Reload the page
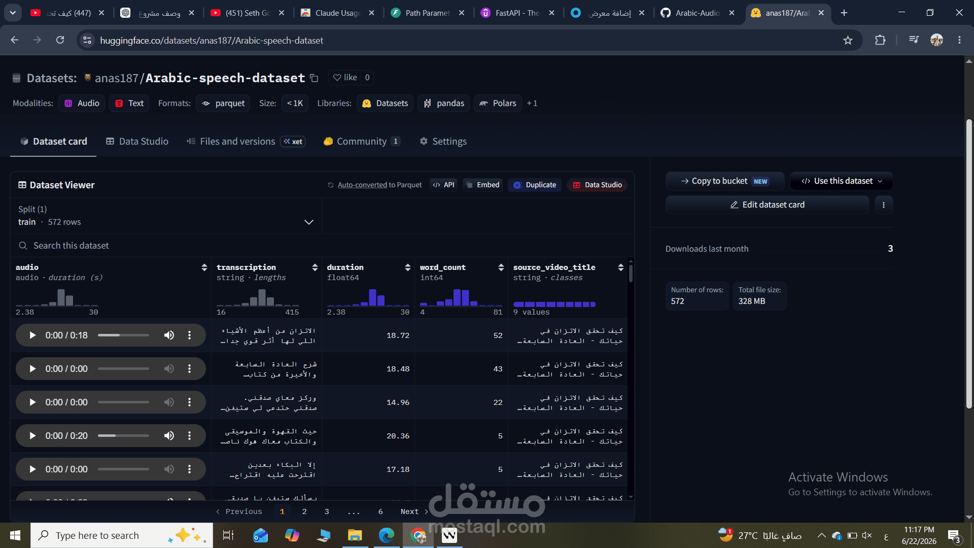Viewport: 974px width, 548px height. pos(60,40)
